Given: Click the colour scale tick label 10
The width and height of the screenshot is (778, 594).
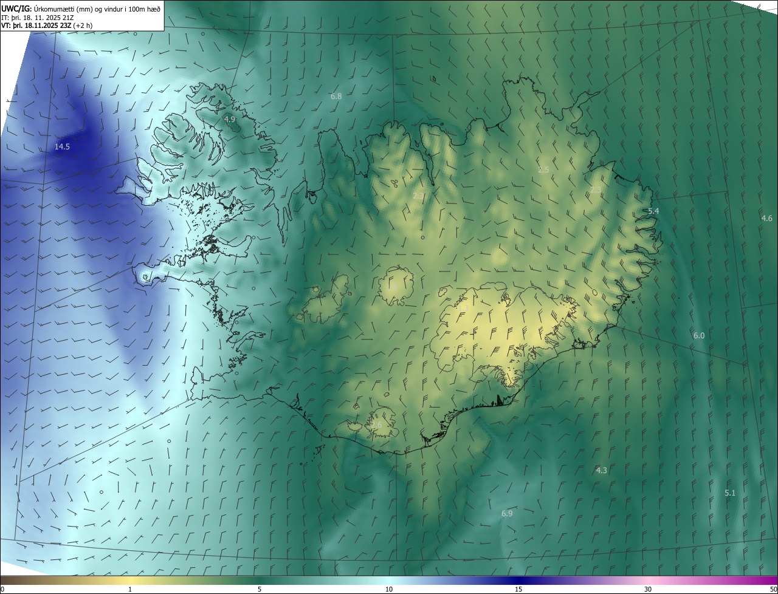Looking at the screenshot, I should click(x=389, y=589).
